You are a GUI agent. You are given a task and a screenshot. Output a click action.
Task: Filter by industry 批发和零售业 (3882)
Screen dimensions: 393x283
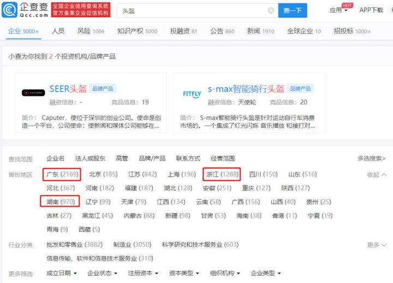click(74, 245)
